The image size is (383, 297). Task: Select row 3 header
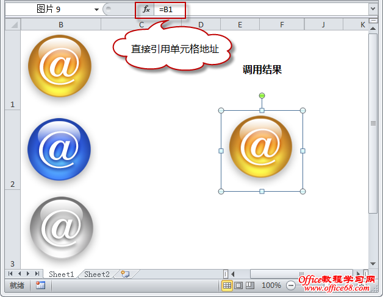point(13,229)
